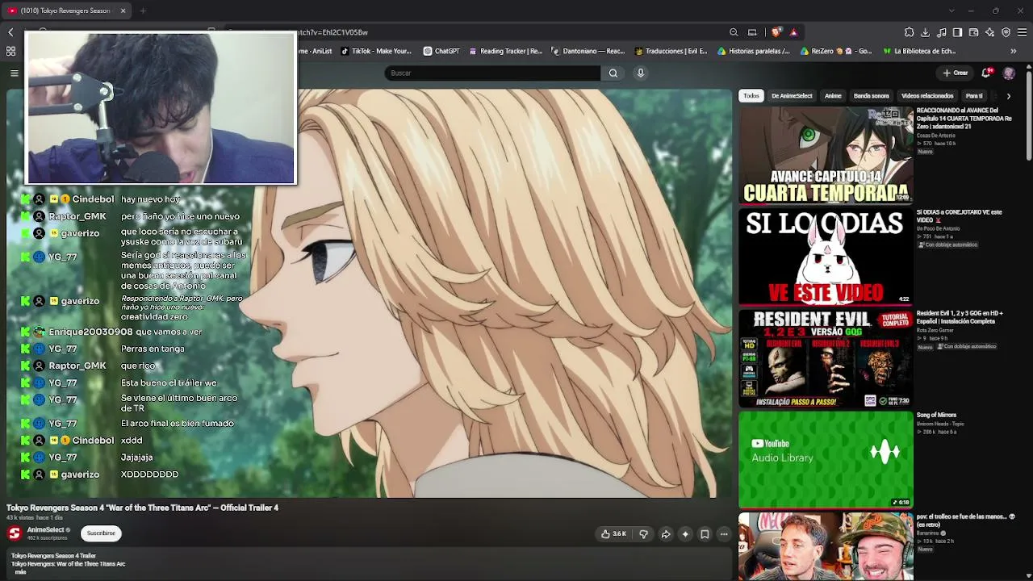Open the YouTube hamburger guide menu
This screenshot has width=1033, height=581.
tap(15, 73)
